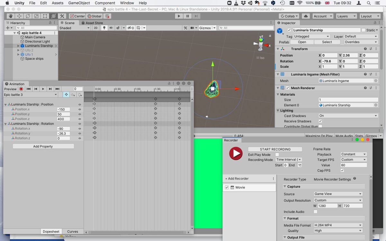Enable Include Audio checkbox
Image resolution: width=386 pixels, height=241 pixels.
(x=316, y=212)
